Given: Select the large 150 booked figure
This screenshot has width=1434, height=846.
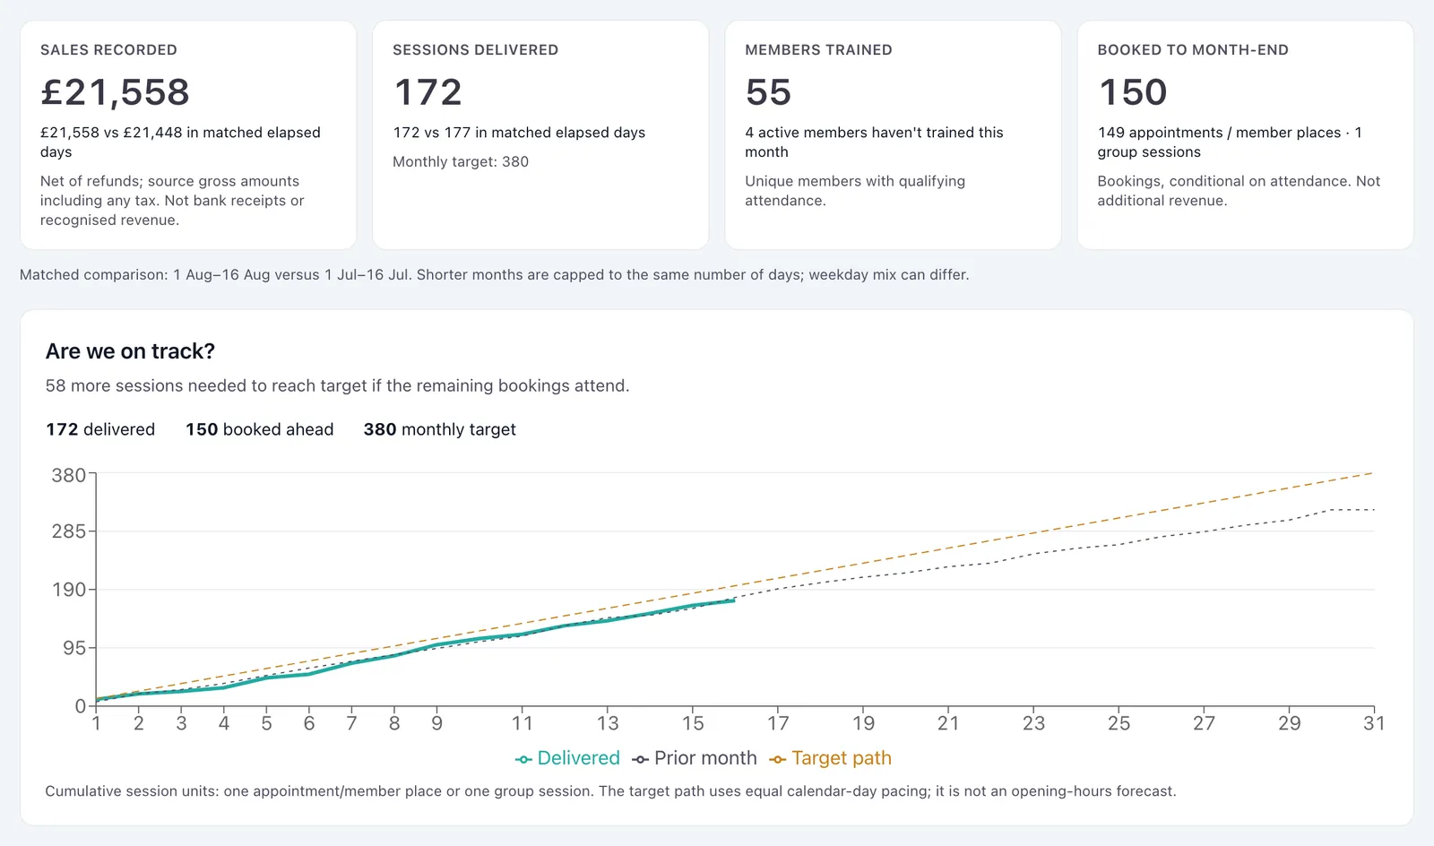Looking at the screenshot, I should pos(1133,92).
